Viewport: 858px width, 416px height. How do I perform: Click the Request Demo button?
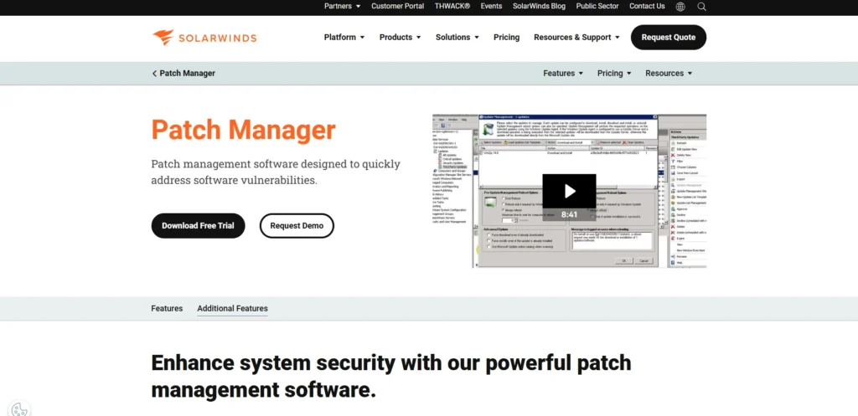click(297, 226)
